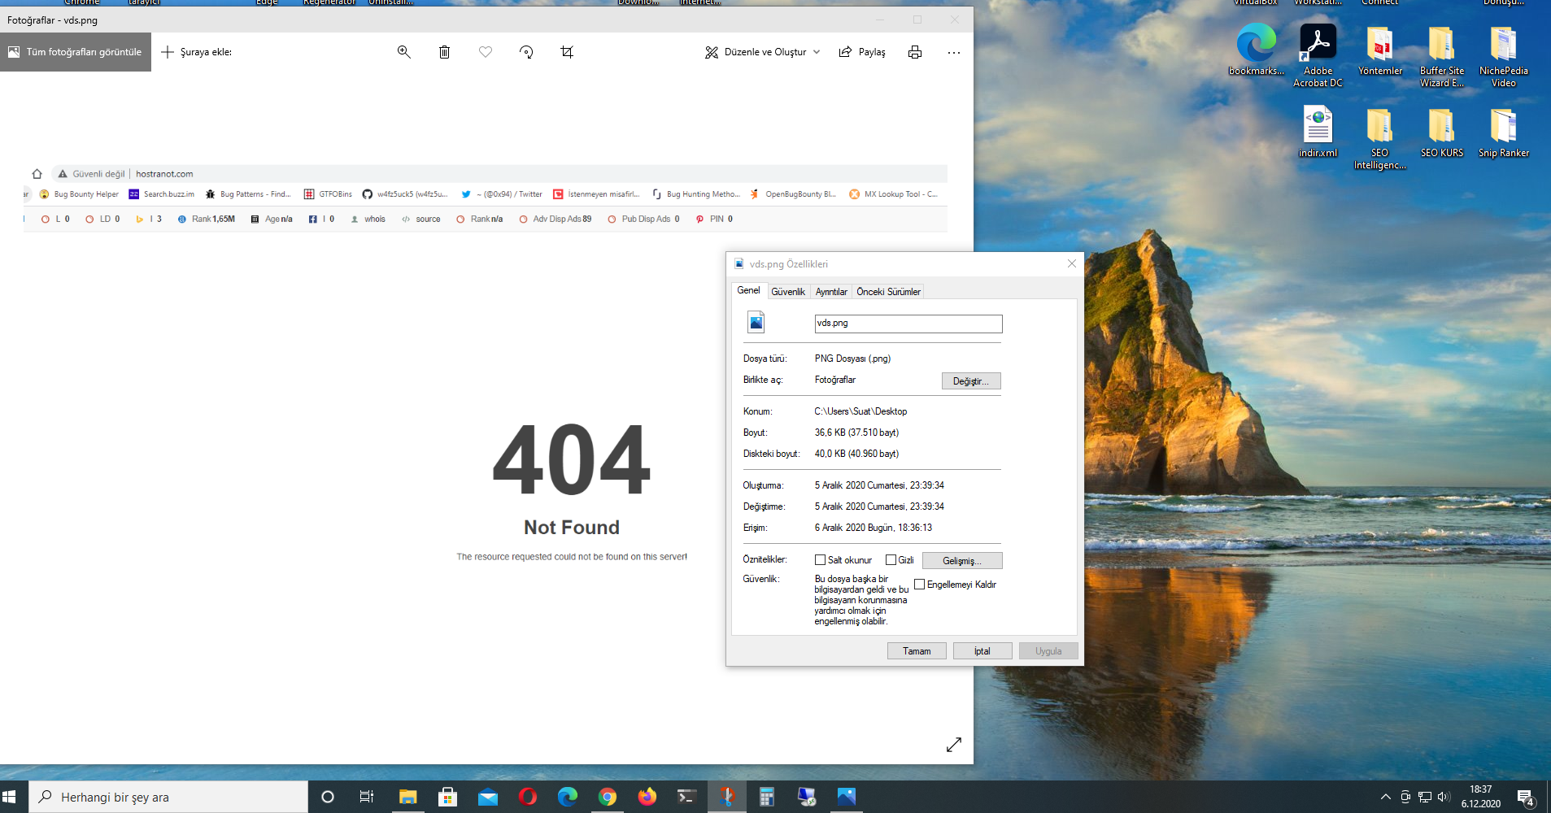Open the Ayrıntılar tab
The height and width of the screenshot is (813, 1551).
tap(831, 292)
